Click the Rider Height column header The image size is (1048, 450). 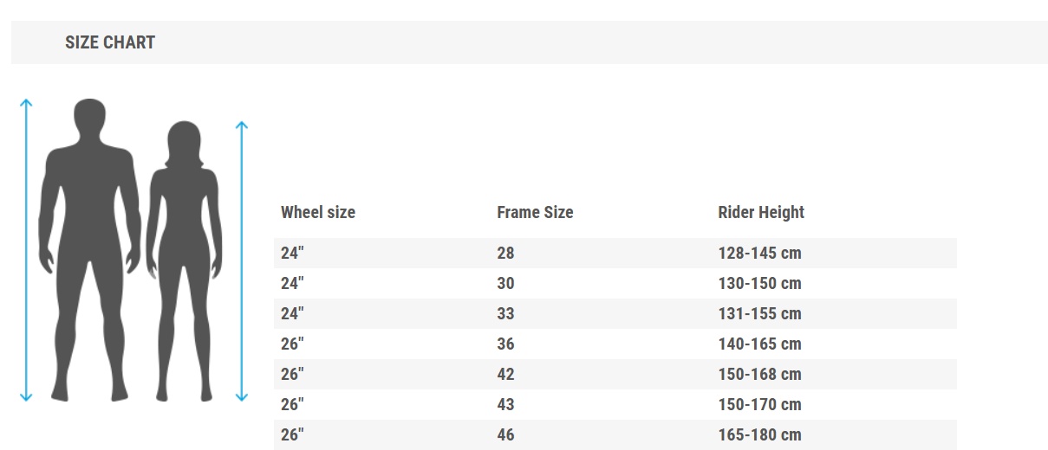pos(761,212)
